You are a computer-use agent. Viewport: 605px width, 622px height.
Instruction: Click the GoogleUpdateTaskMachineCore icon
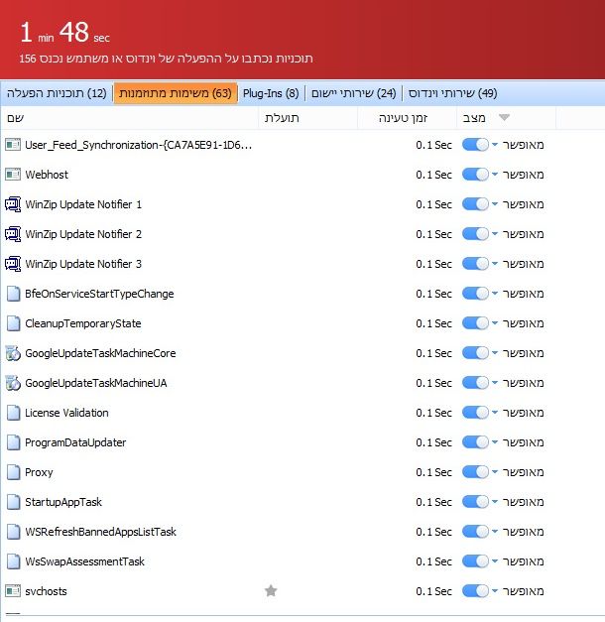pos(13,353)
